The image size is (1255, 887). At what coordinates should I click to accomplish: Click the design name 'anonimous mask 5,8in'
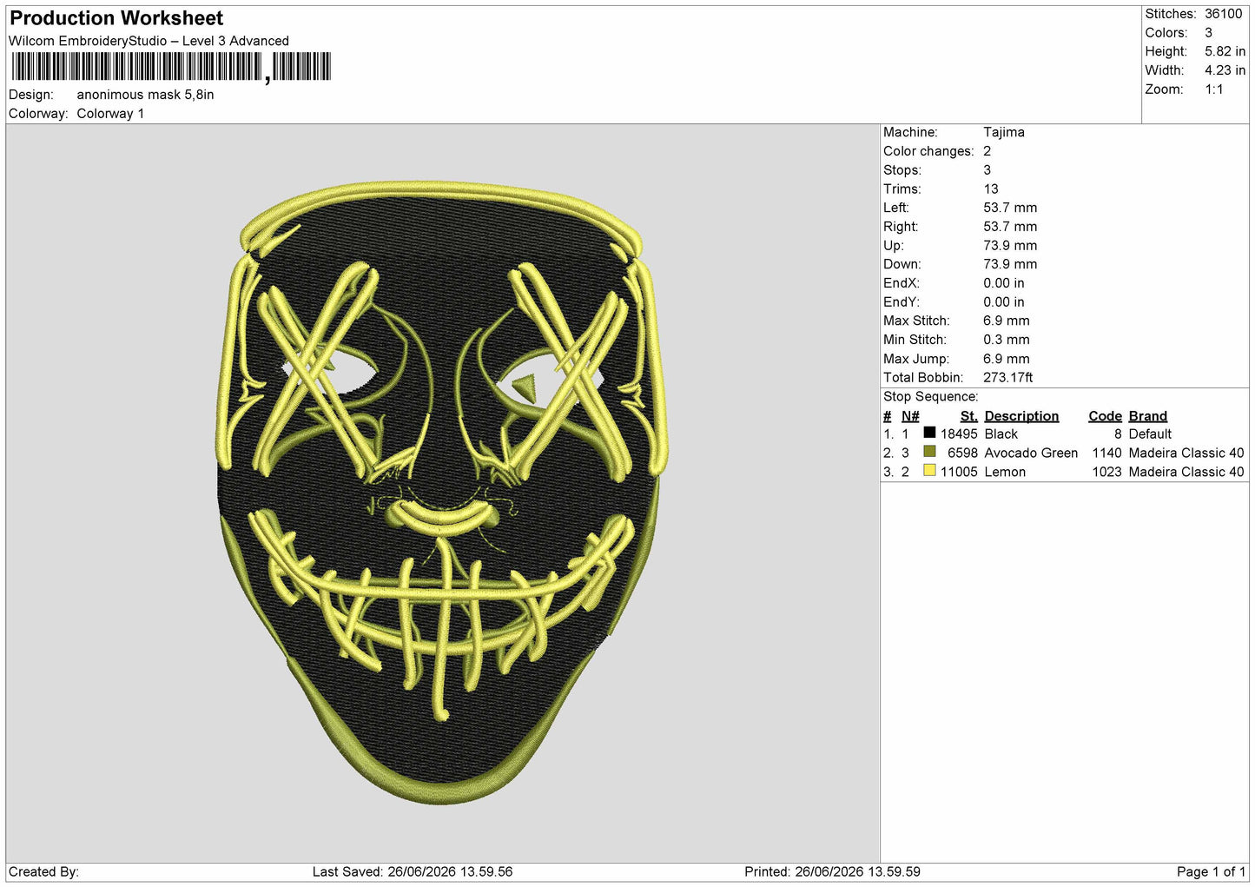[x=145, y=95]
